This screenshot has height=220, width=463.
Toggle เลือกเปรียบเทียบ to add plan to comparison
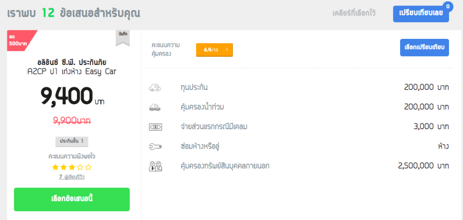click(424, 47)
